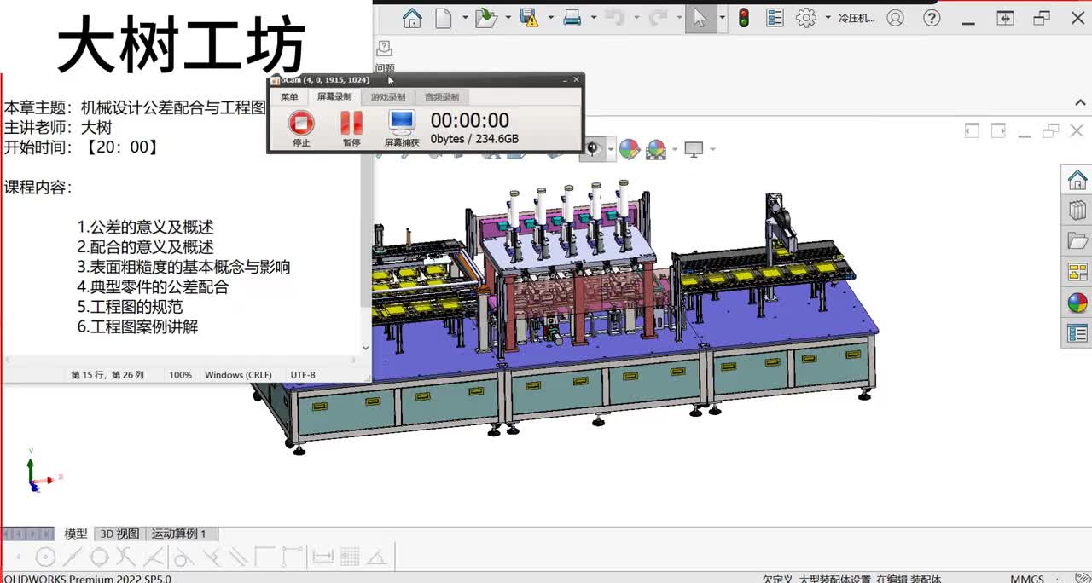Expand the Open file dropdown arrow
Image resolution: width=1092 pixels, height=583 pixels.
click(x=508, y=17)
